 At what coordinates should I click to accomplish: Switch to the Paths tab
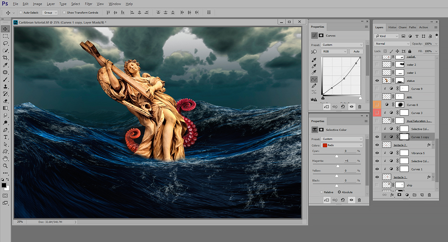[x=412, y=27]
